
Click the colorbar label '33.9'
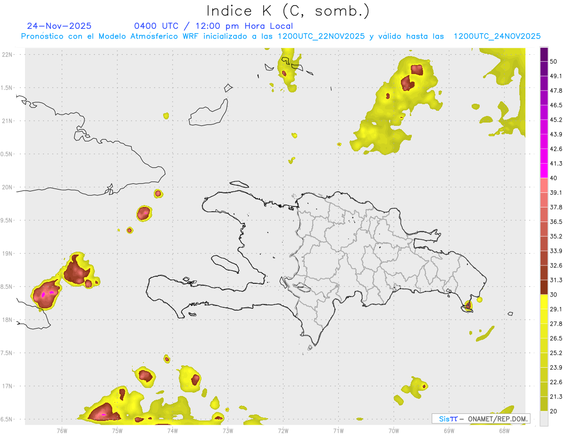[x=556, y=251]
